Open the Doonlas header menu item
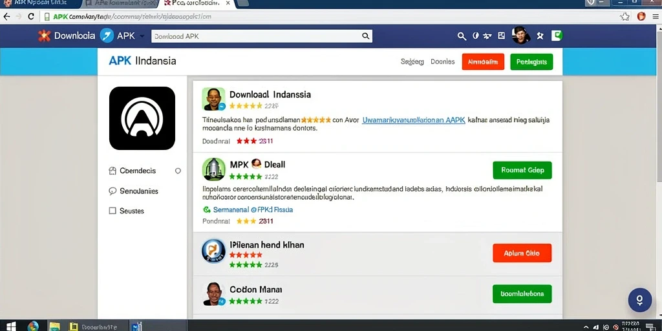 click(442, 61)
